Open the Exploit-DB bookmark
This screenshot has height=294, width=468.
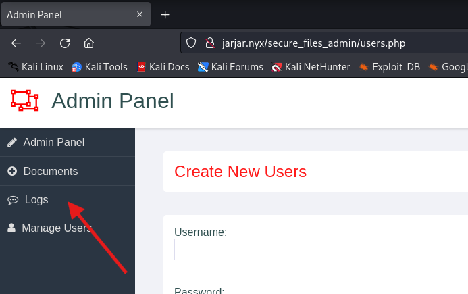[x=391, y=67]
